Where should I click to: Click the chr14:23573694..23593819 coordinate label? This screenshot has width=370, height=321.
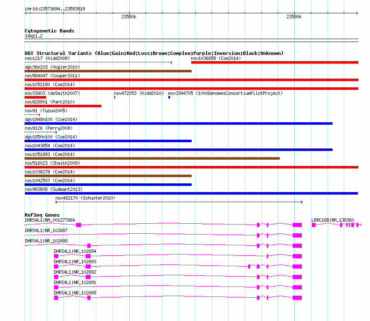tap(55, 9)
